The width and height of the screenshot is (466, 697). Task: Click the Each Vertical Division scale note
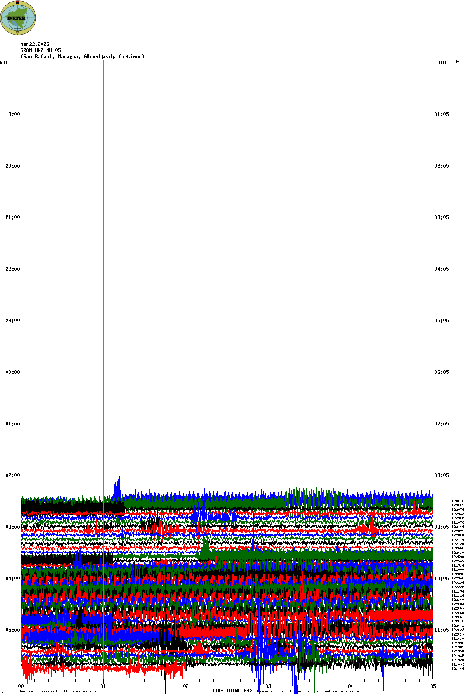[52, 691]
